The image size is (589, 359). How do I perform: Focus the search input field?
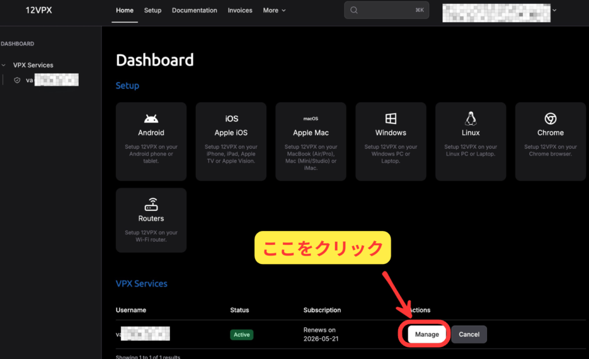(385, 10)
